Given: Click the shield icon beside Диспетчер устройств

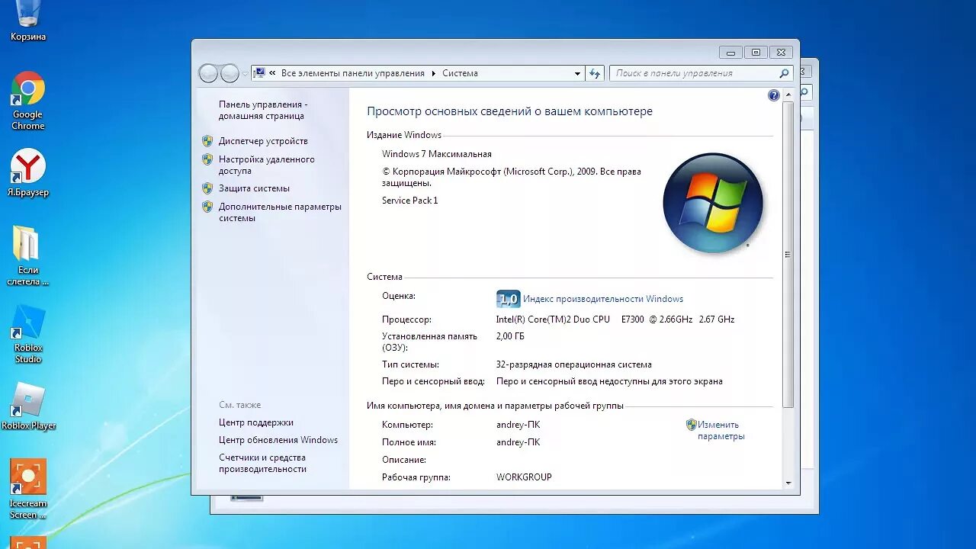Looking at the screenshot, I should [207, 141].
